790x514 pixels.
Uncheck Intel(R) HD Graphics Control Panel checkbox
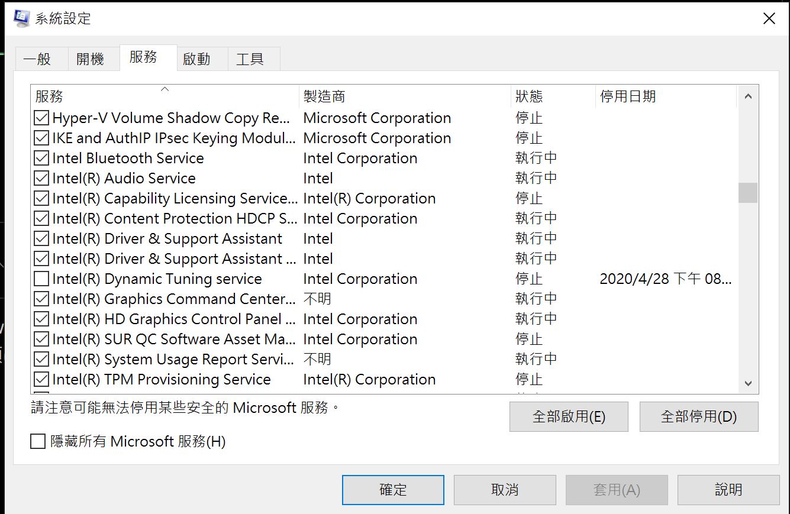point(41,319)
